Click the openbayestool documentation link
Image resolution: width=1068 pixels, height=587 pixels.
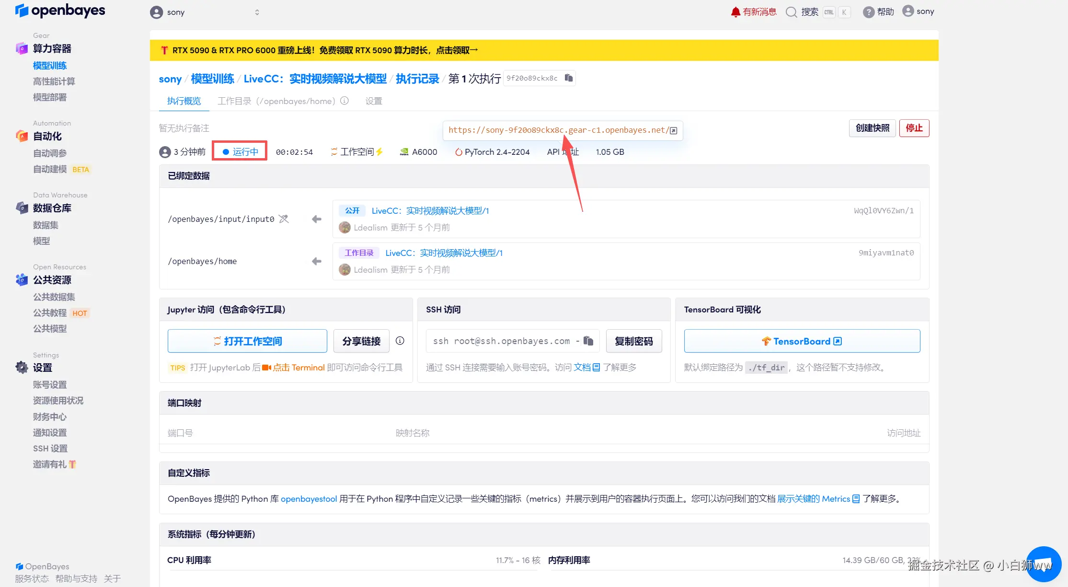click(309, 499)
